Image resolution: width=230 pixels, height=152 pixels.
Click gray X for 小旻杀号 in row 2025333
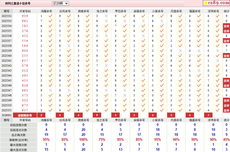pos(162,21)
